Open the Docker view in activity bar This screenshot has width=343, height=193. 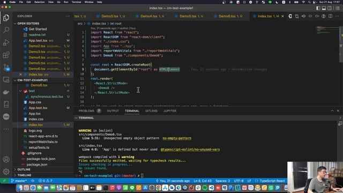(x=6, y=92)
